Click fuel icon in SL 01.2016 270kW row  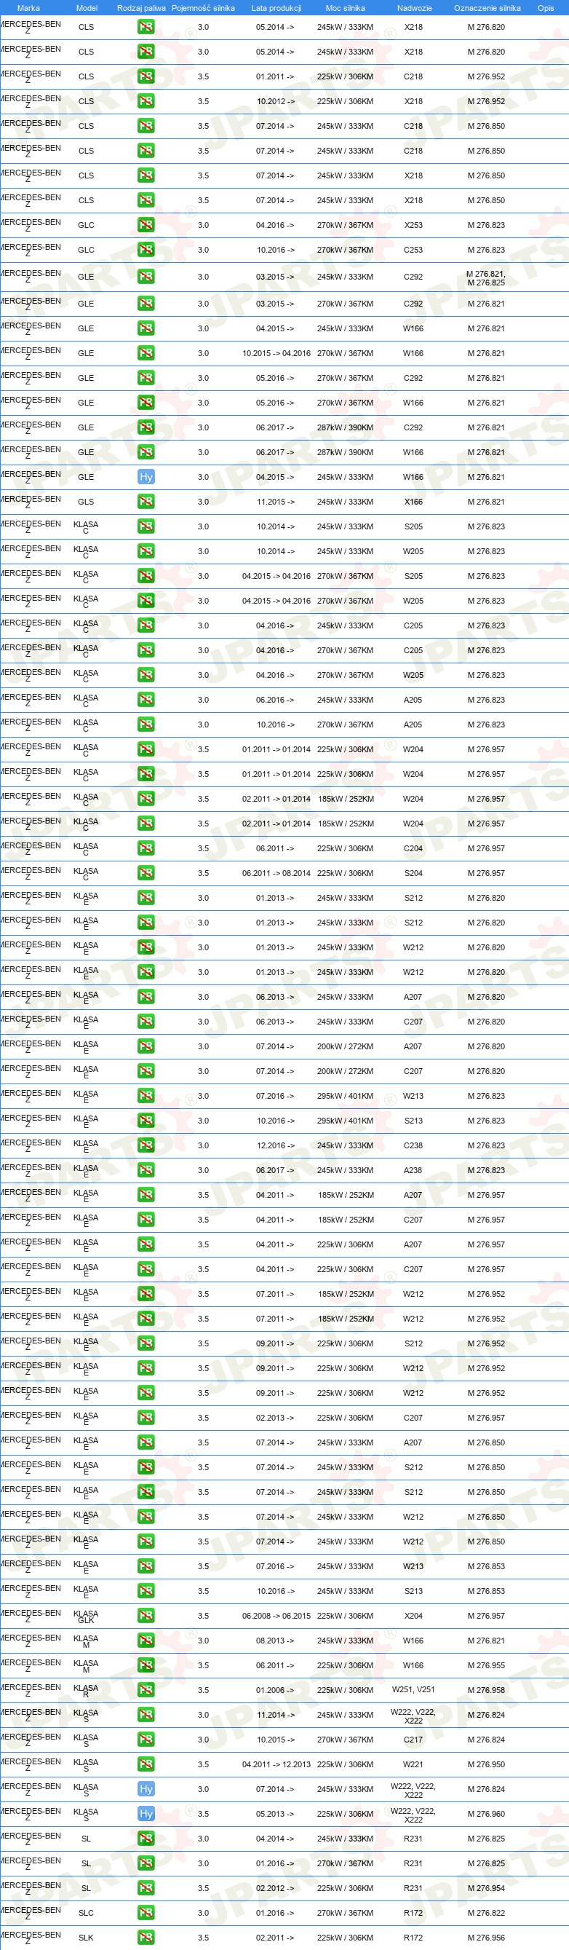[x=146, y=1863]
